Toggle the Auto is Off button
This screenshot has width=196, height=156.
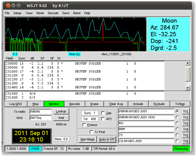(107, 139)
